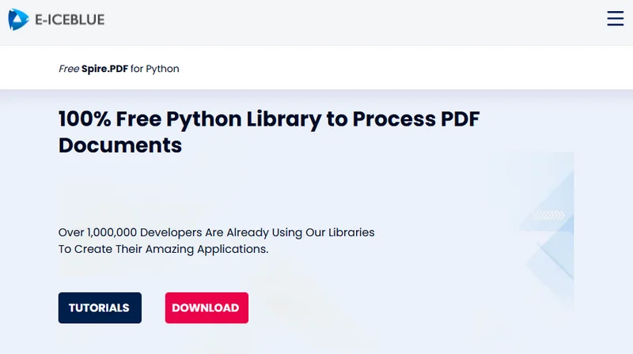
Task: Click the E-ICEBLUE brand name text
Action: click(x=70, y=19)
